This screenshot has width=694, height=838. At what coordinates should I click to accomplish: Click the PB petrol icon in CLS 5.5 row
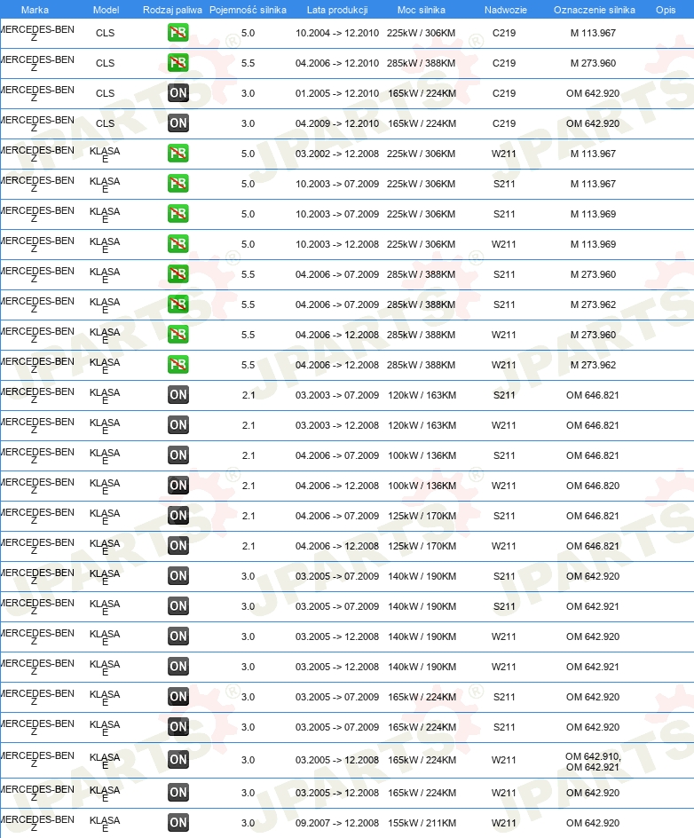click(x=177, y=63)
